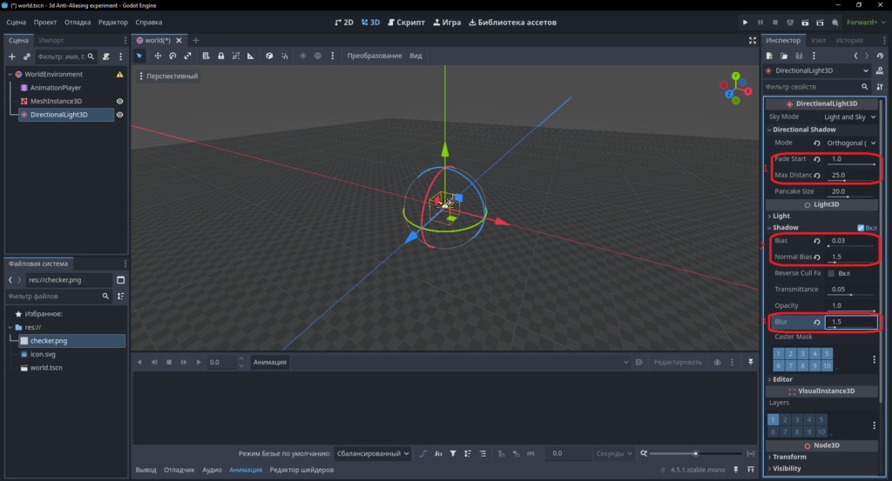892x481 pixels.
Task: Select the Rotate mode tool in 3D toolbar
Action: coord(172,56)
